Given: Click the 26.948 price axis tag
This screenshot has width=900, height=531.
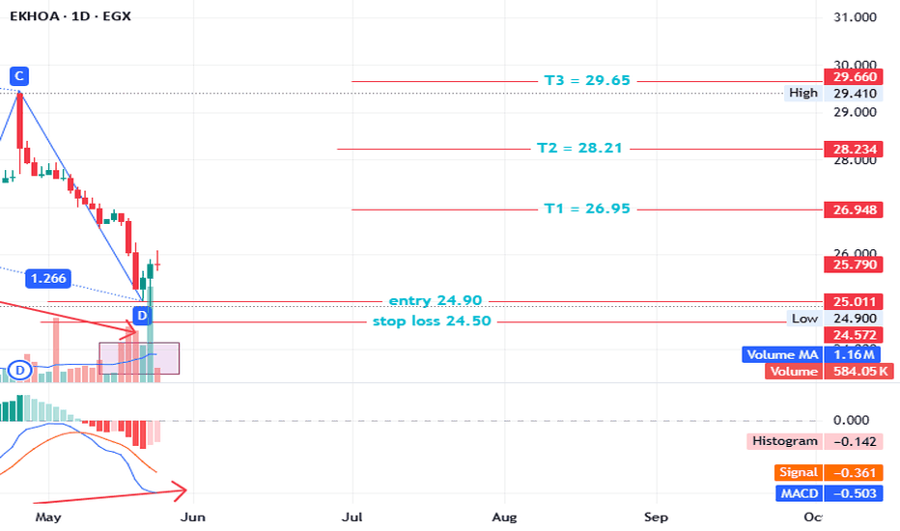Looking at the screenshot, I should coord(853,210).
